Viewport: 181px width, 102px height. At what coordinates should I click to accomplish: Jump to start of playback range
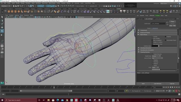click(x=164, y=87)
